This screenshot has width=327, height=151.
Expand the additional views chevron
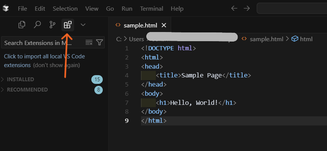click(83, 25)
